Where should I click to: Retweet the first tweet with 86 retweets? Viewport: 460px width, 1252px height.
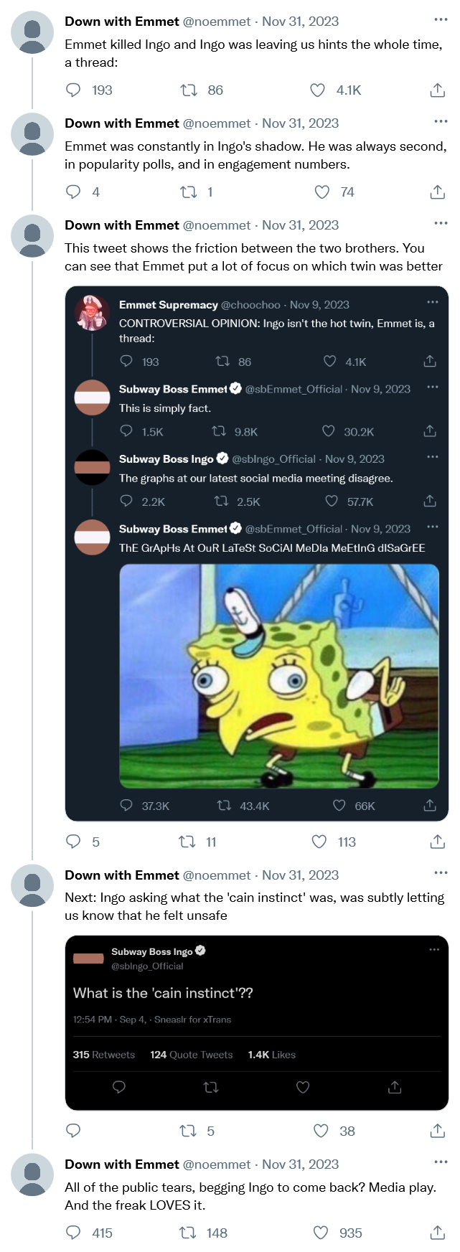click(189, 90)
